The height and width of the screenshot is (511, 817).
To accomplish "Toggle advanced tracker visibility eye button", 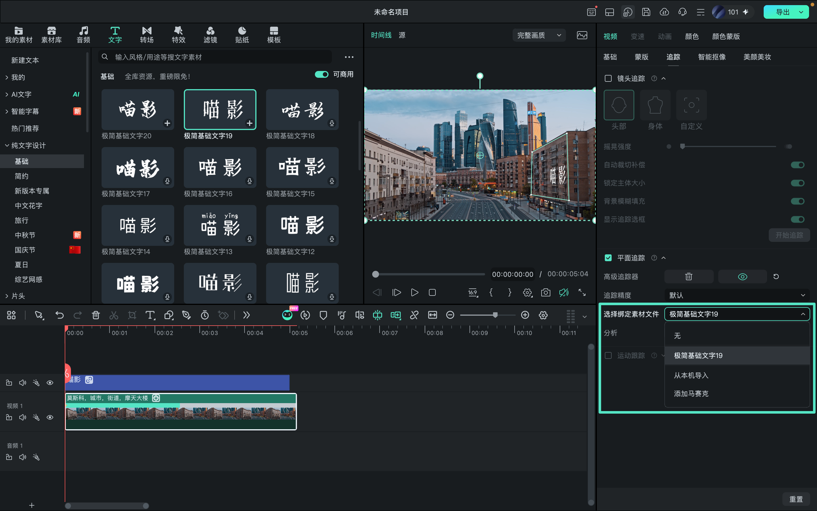I will [742, 277].
